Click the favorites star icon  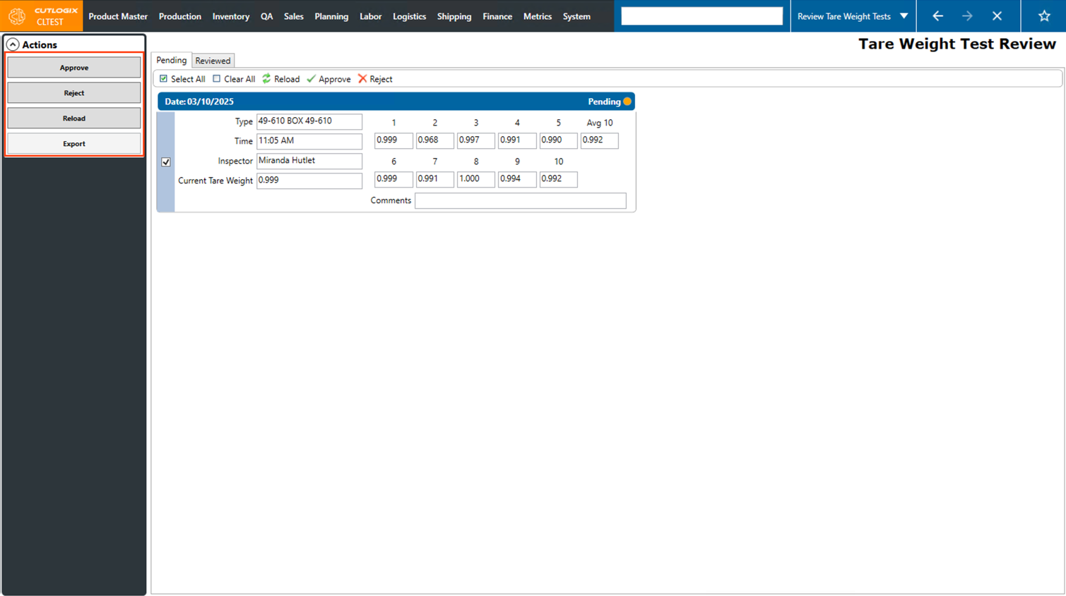click(1043, 16)
